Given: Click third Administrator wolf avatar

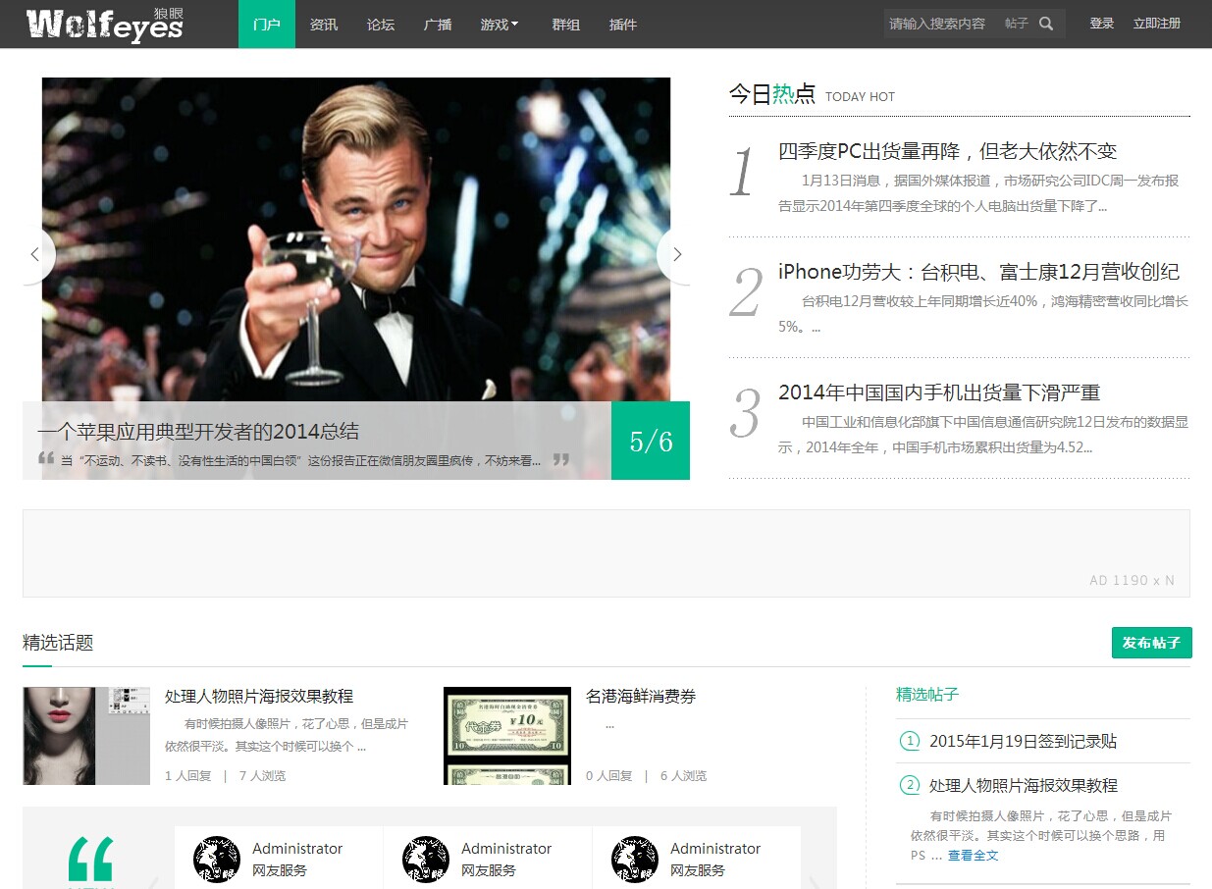Looking at the screenshot, I should tap(635, 860).
